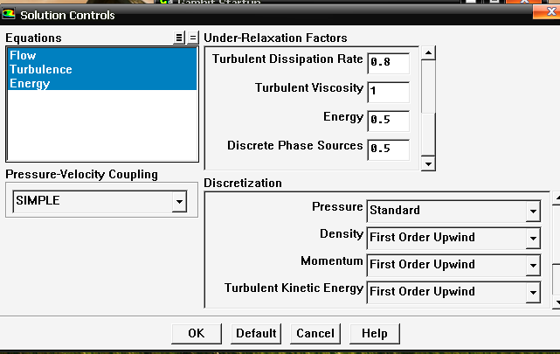Viewport: 560px width, 354px height.
Task: Select Energy in Equations list
Action: 102,83
